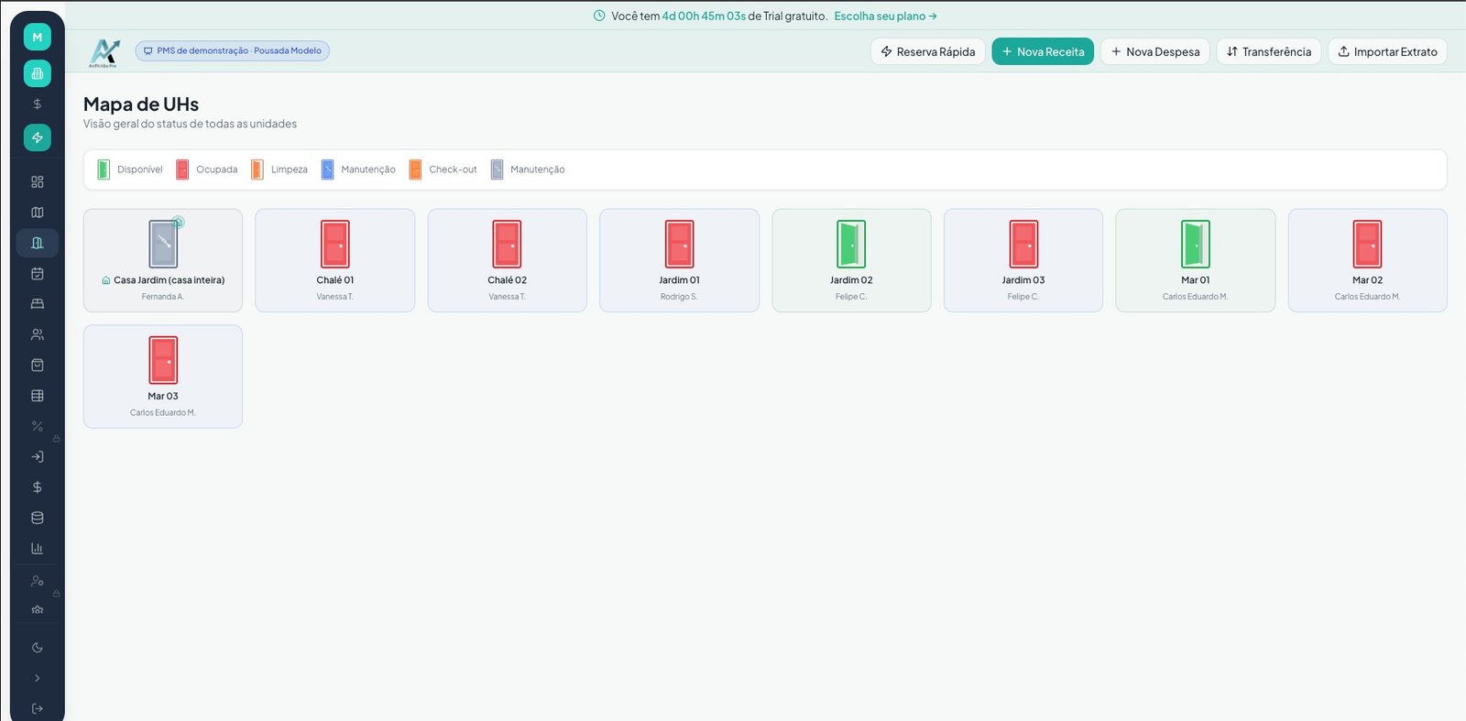This screenshot has height=721, width=1466.
Task: Click the red Ocupada legend swatch
Action: click(x=182, y=169)
